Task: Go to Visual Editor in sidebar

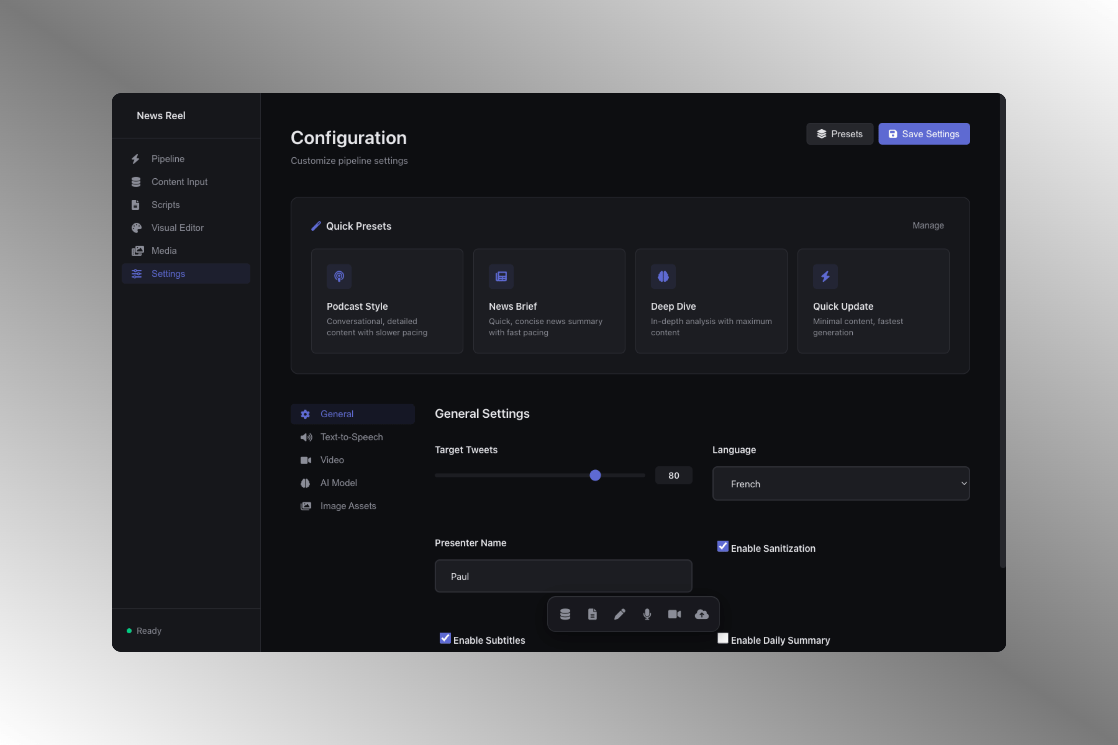Action: pyautogui.click(x=177, y=228)
